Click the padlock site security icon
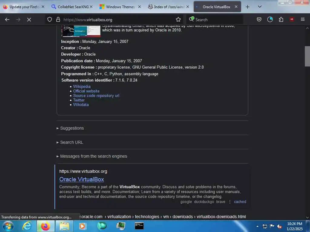Viewport: 310px width, 232px height. point(58,20)
